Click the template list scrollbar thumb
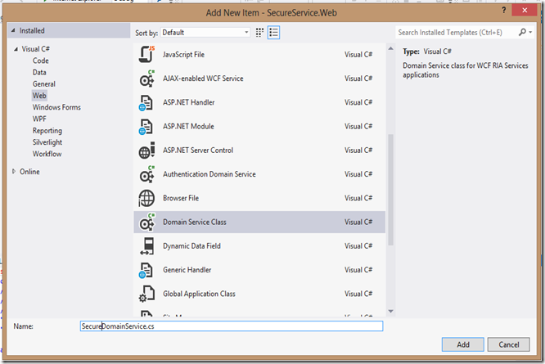Screen dimensions: 545x364 click(x=390, y=190)
